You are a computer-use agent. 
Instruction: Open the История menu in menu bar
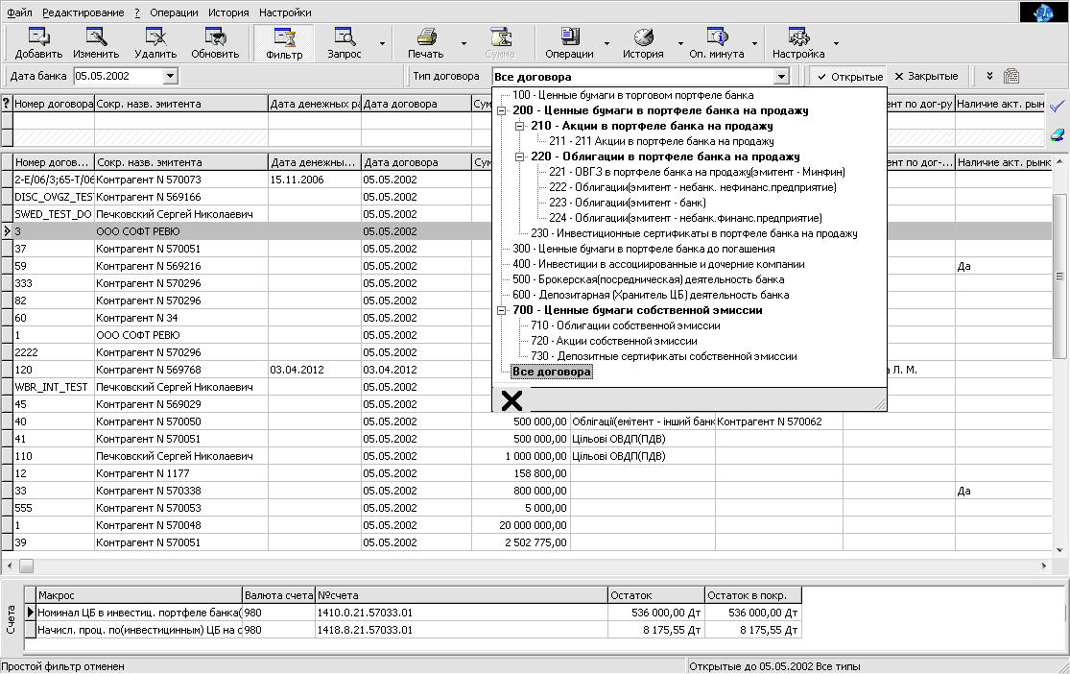tap(228, 12)
